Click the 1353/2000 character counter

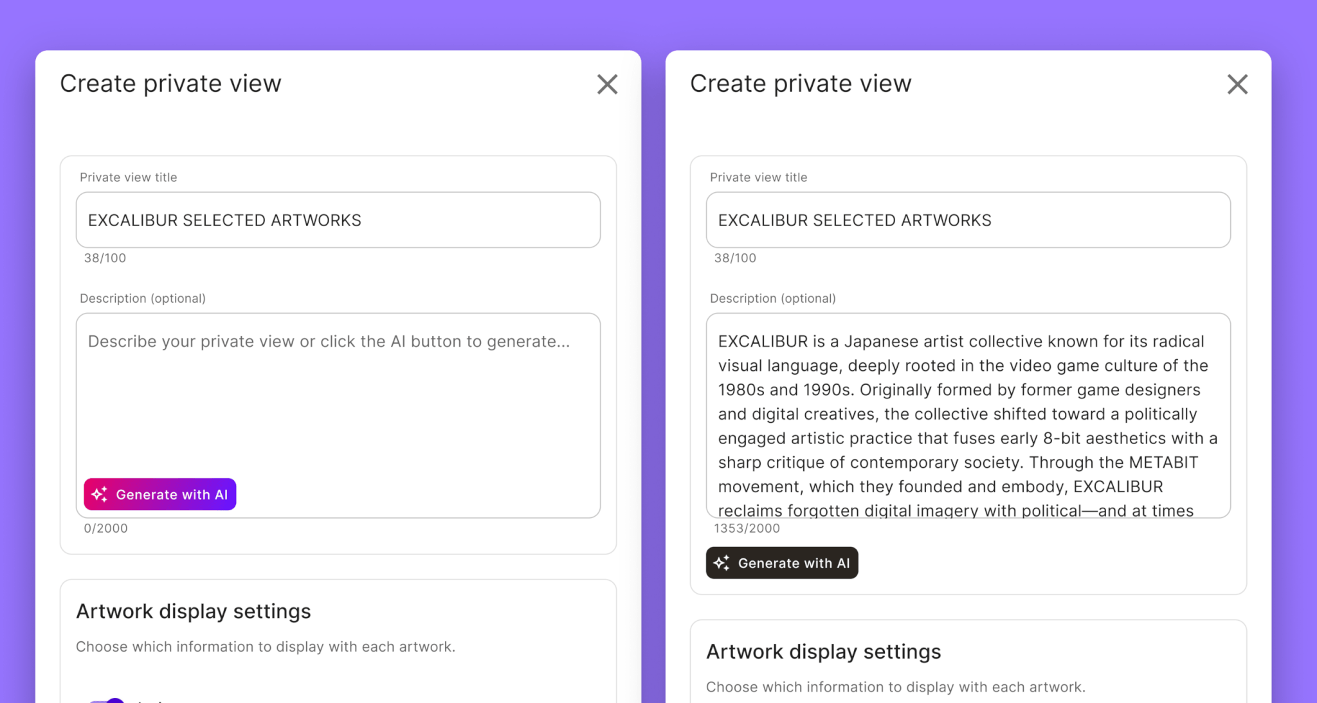747,528
